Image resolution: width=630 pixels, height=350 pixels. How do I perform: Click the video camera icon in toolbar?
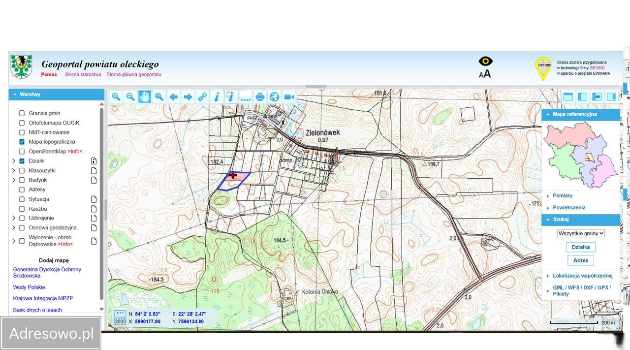point(289,96)
